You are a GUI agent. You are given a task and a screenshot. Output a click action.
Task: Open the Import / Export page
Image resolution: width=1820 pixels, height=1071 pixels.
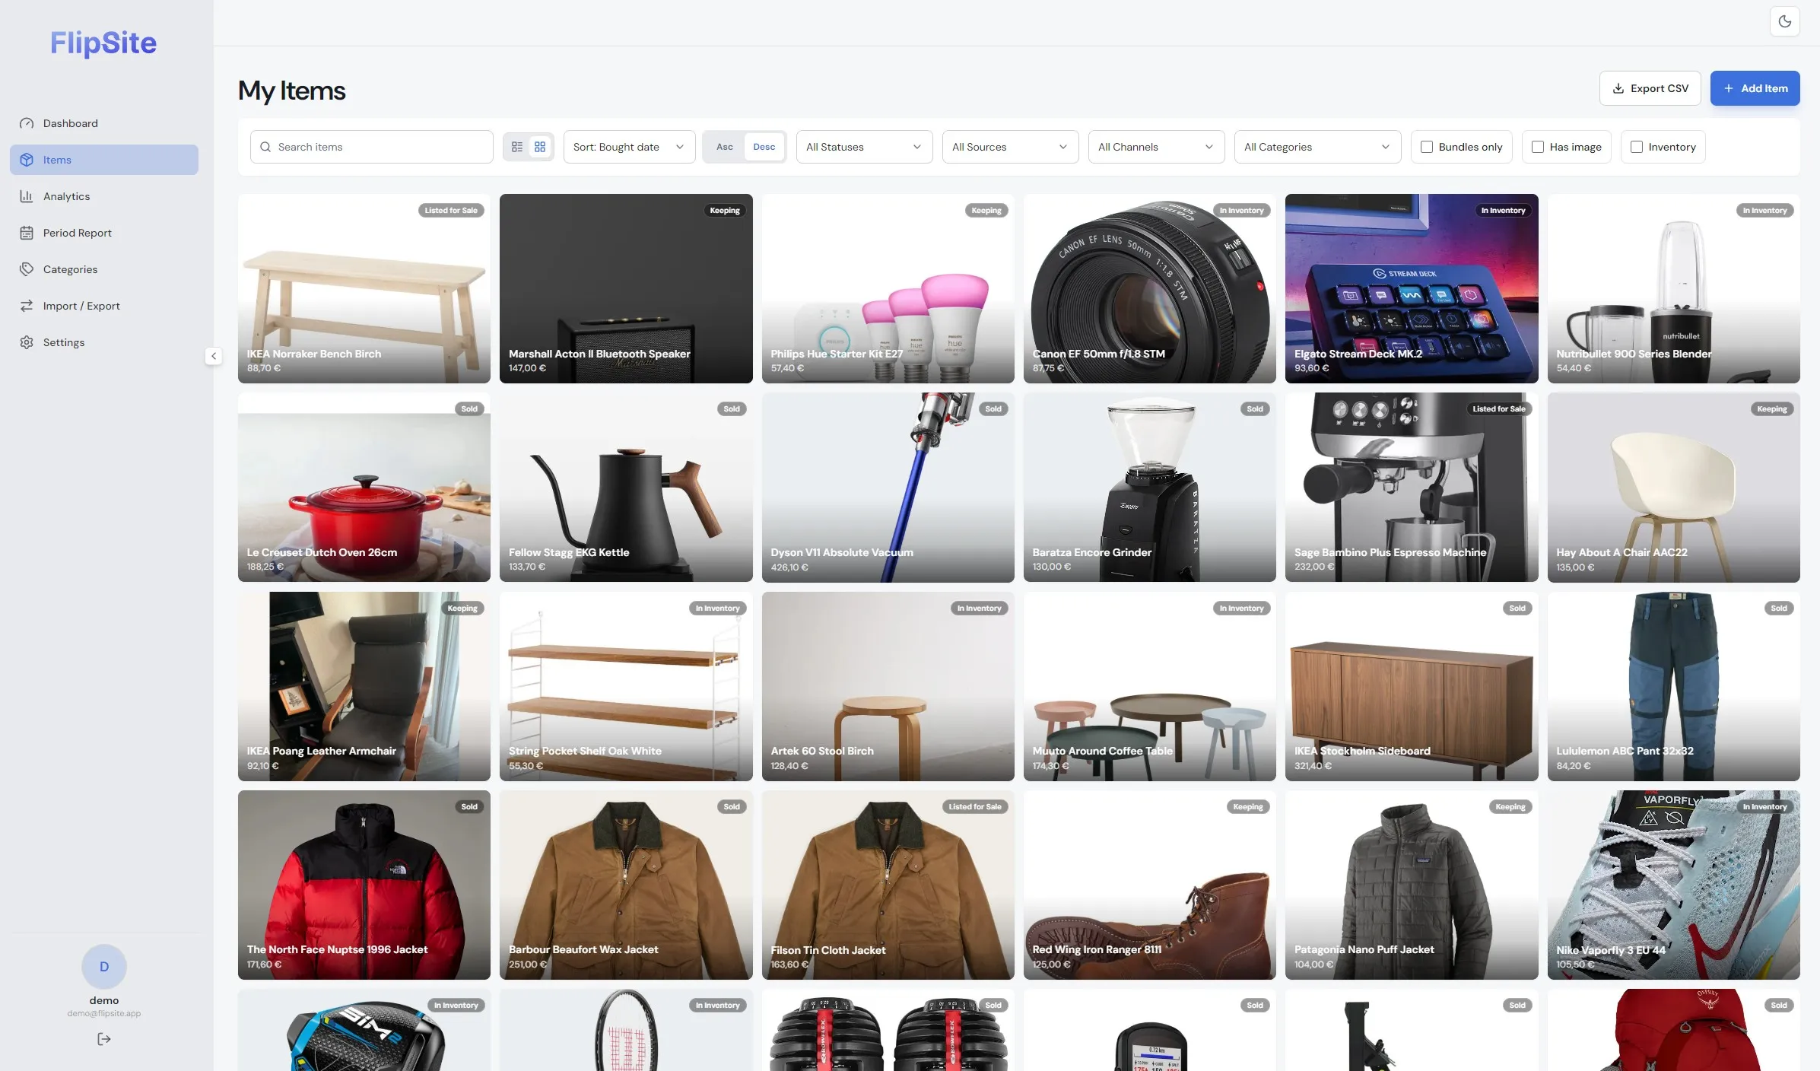click(104, 306)
